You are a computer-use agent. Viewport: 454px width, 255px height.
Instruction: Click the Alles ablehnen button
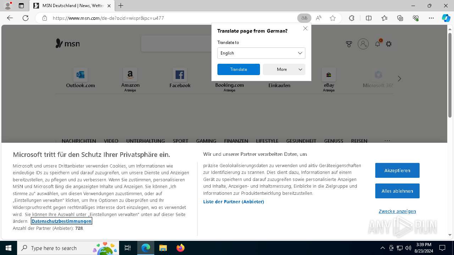397,191
